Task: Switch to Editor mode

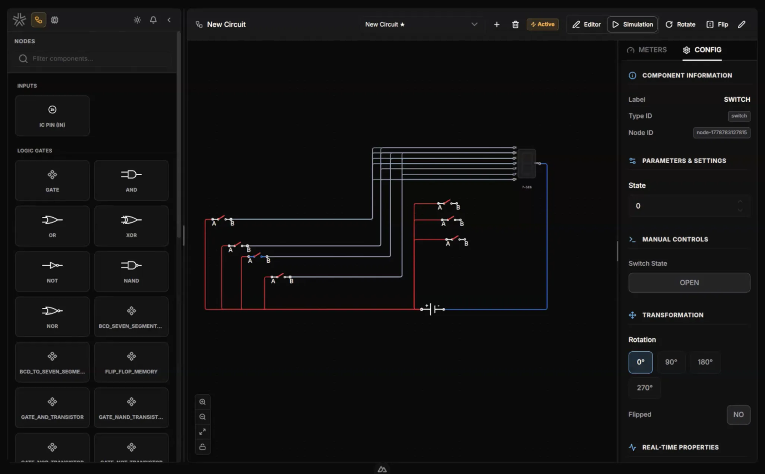Action: (587, 24)
